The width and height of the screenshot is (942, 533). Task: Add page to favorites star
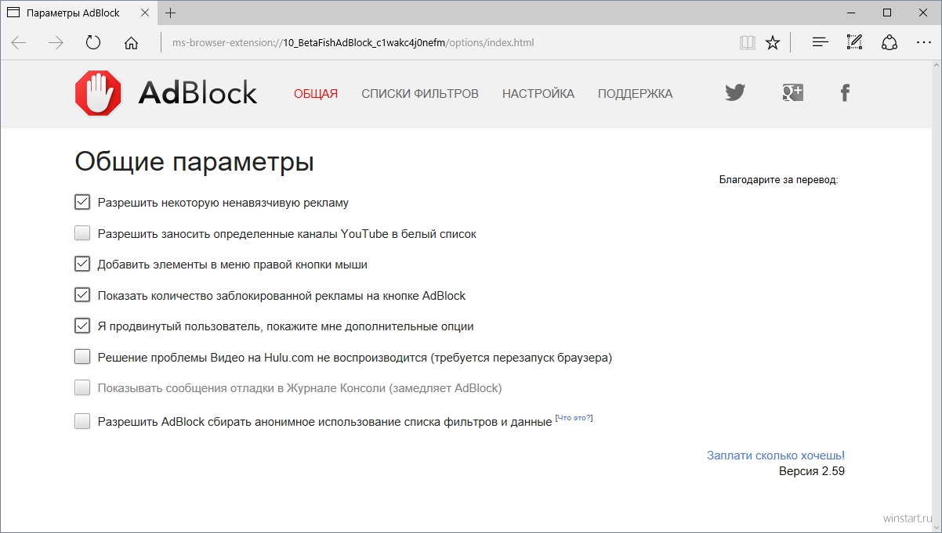(x=773, y=42)
